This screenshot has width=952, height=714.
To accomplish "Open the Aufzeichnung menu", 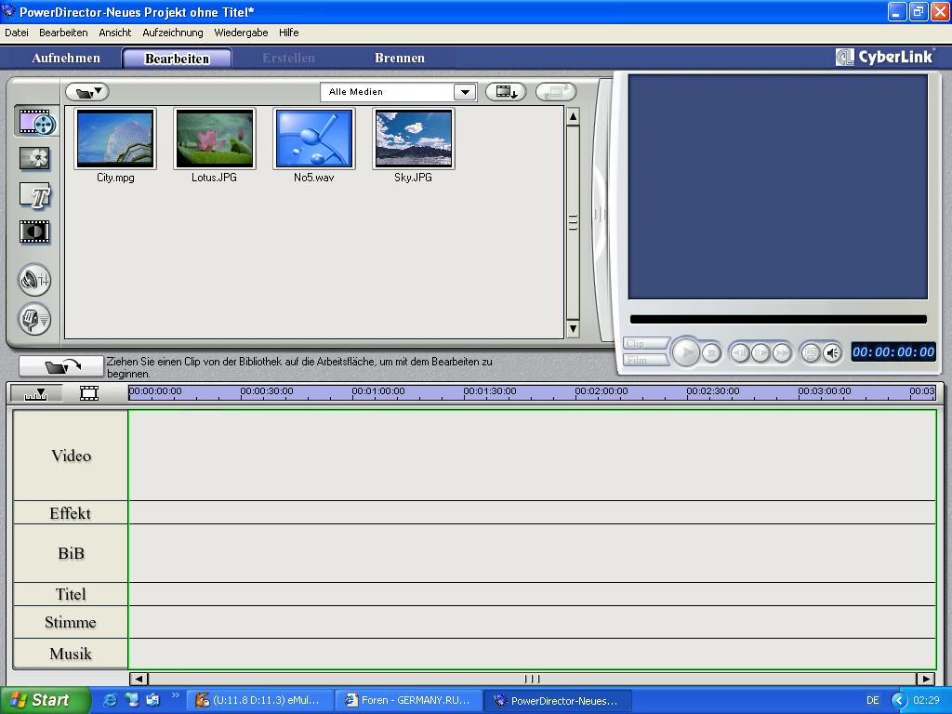I will (x=172, y=33).
